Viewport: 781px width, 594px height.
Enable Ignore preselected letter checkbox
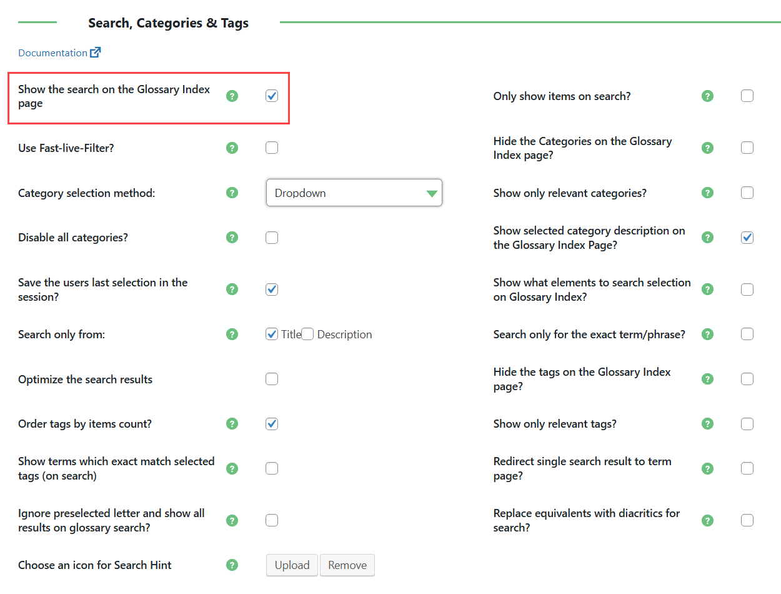[x=272, y=520]
